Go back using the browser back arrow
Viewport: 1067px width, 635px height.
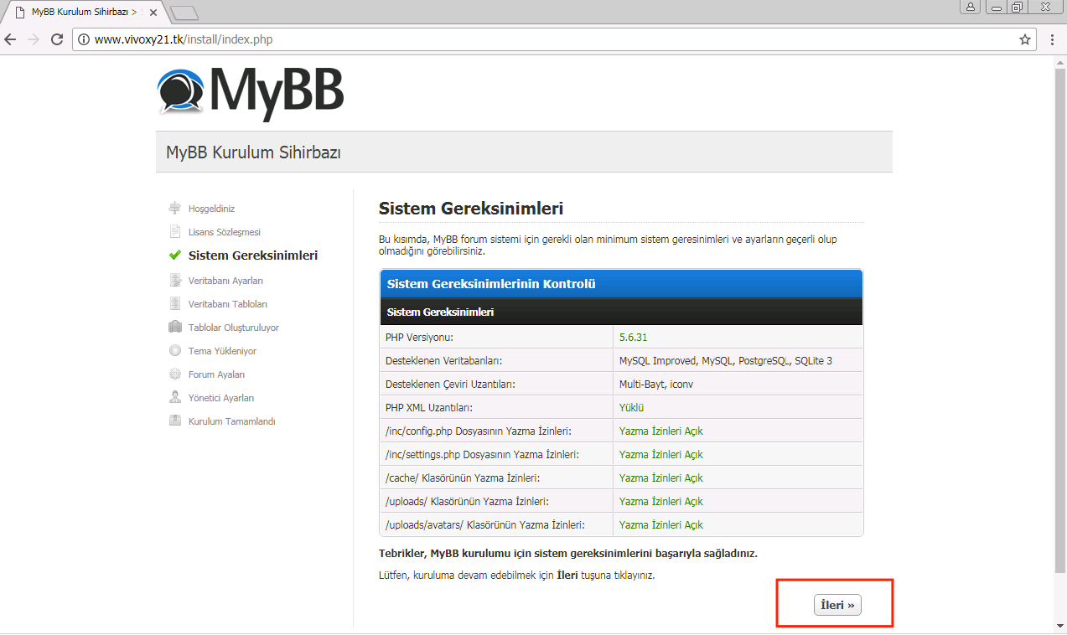11,39
